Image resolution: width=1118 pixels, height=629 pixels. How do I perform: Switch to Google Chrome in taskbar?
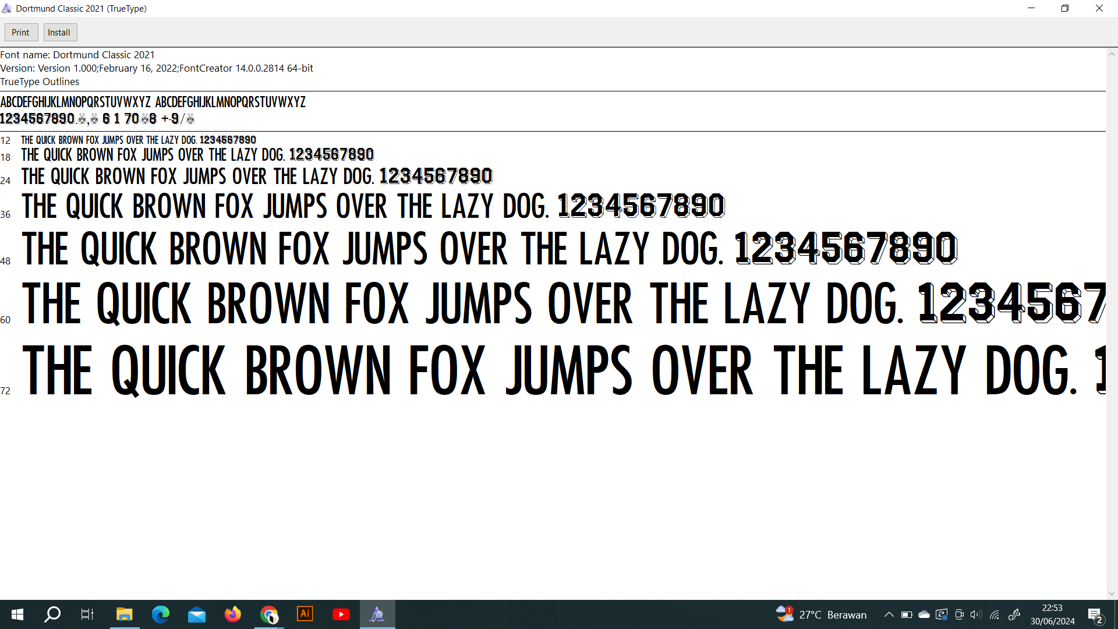pos(268,614)
